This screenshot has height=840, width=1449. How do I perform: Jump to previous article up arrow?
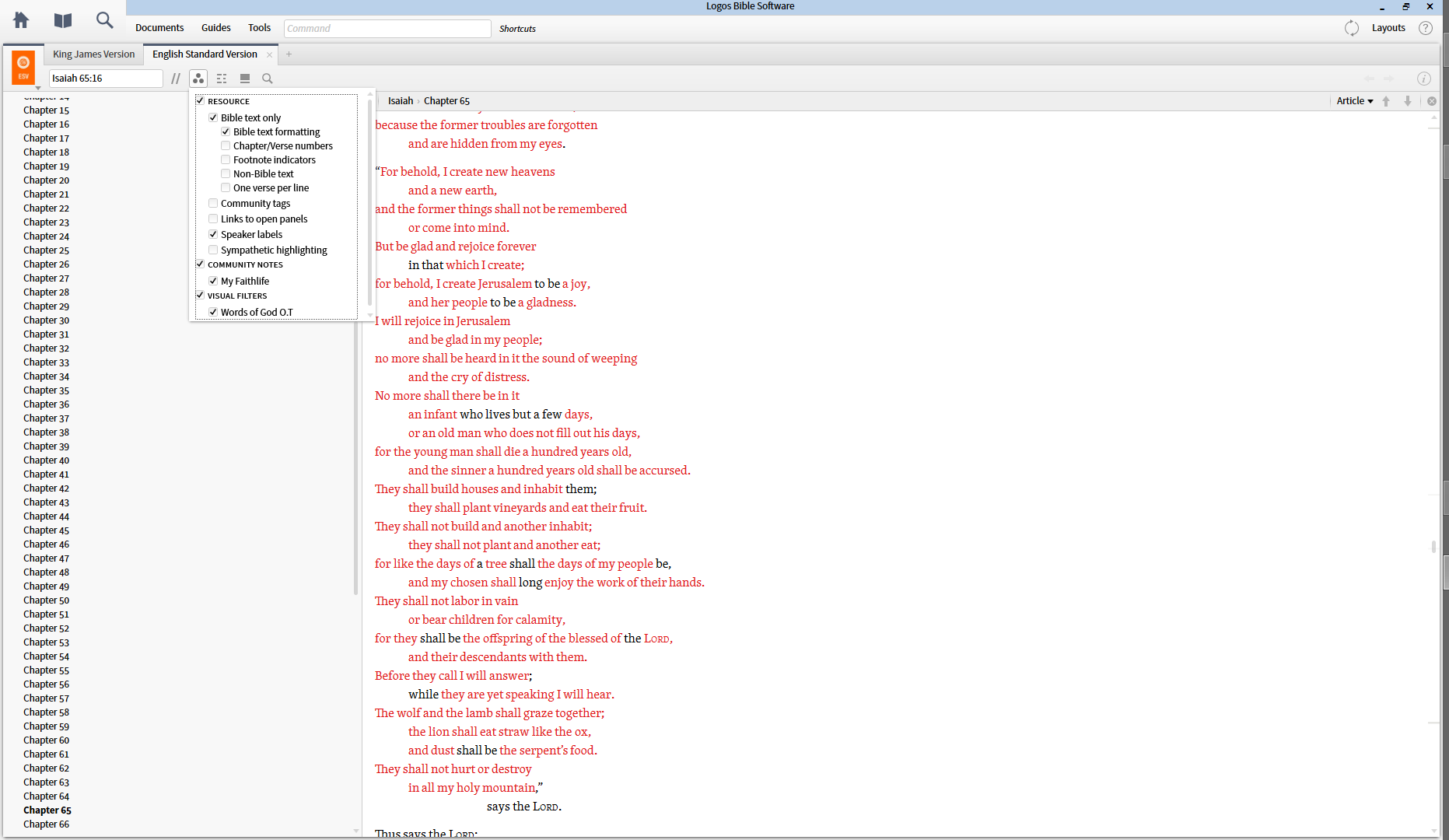click(1386, 101)
